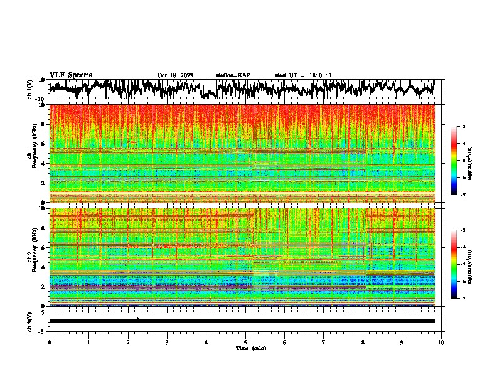Viewport: 497px width, 384px height.
Task: Click the "VLF Spectra" plot title
Action: pyautogui.click(x=71, y=75)
